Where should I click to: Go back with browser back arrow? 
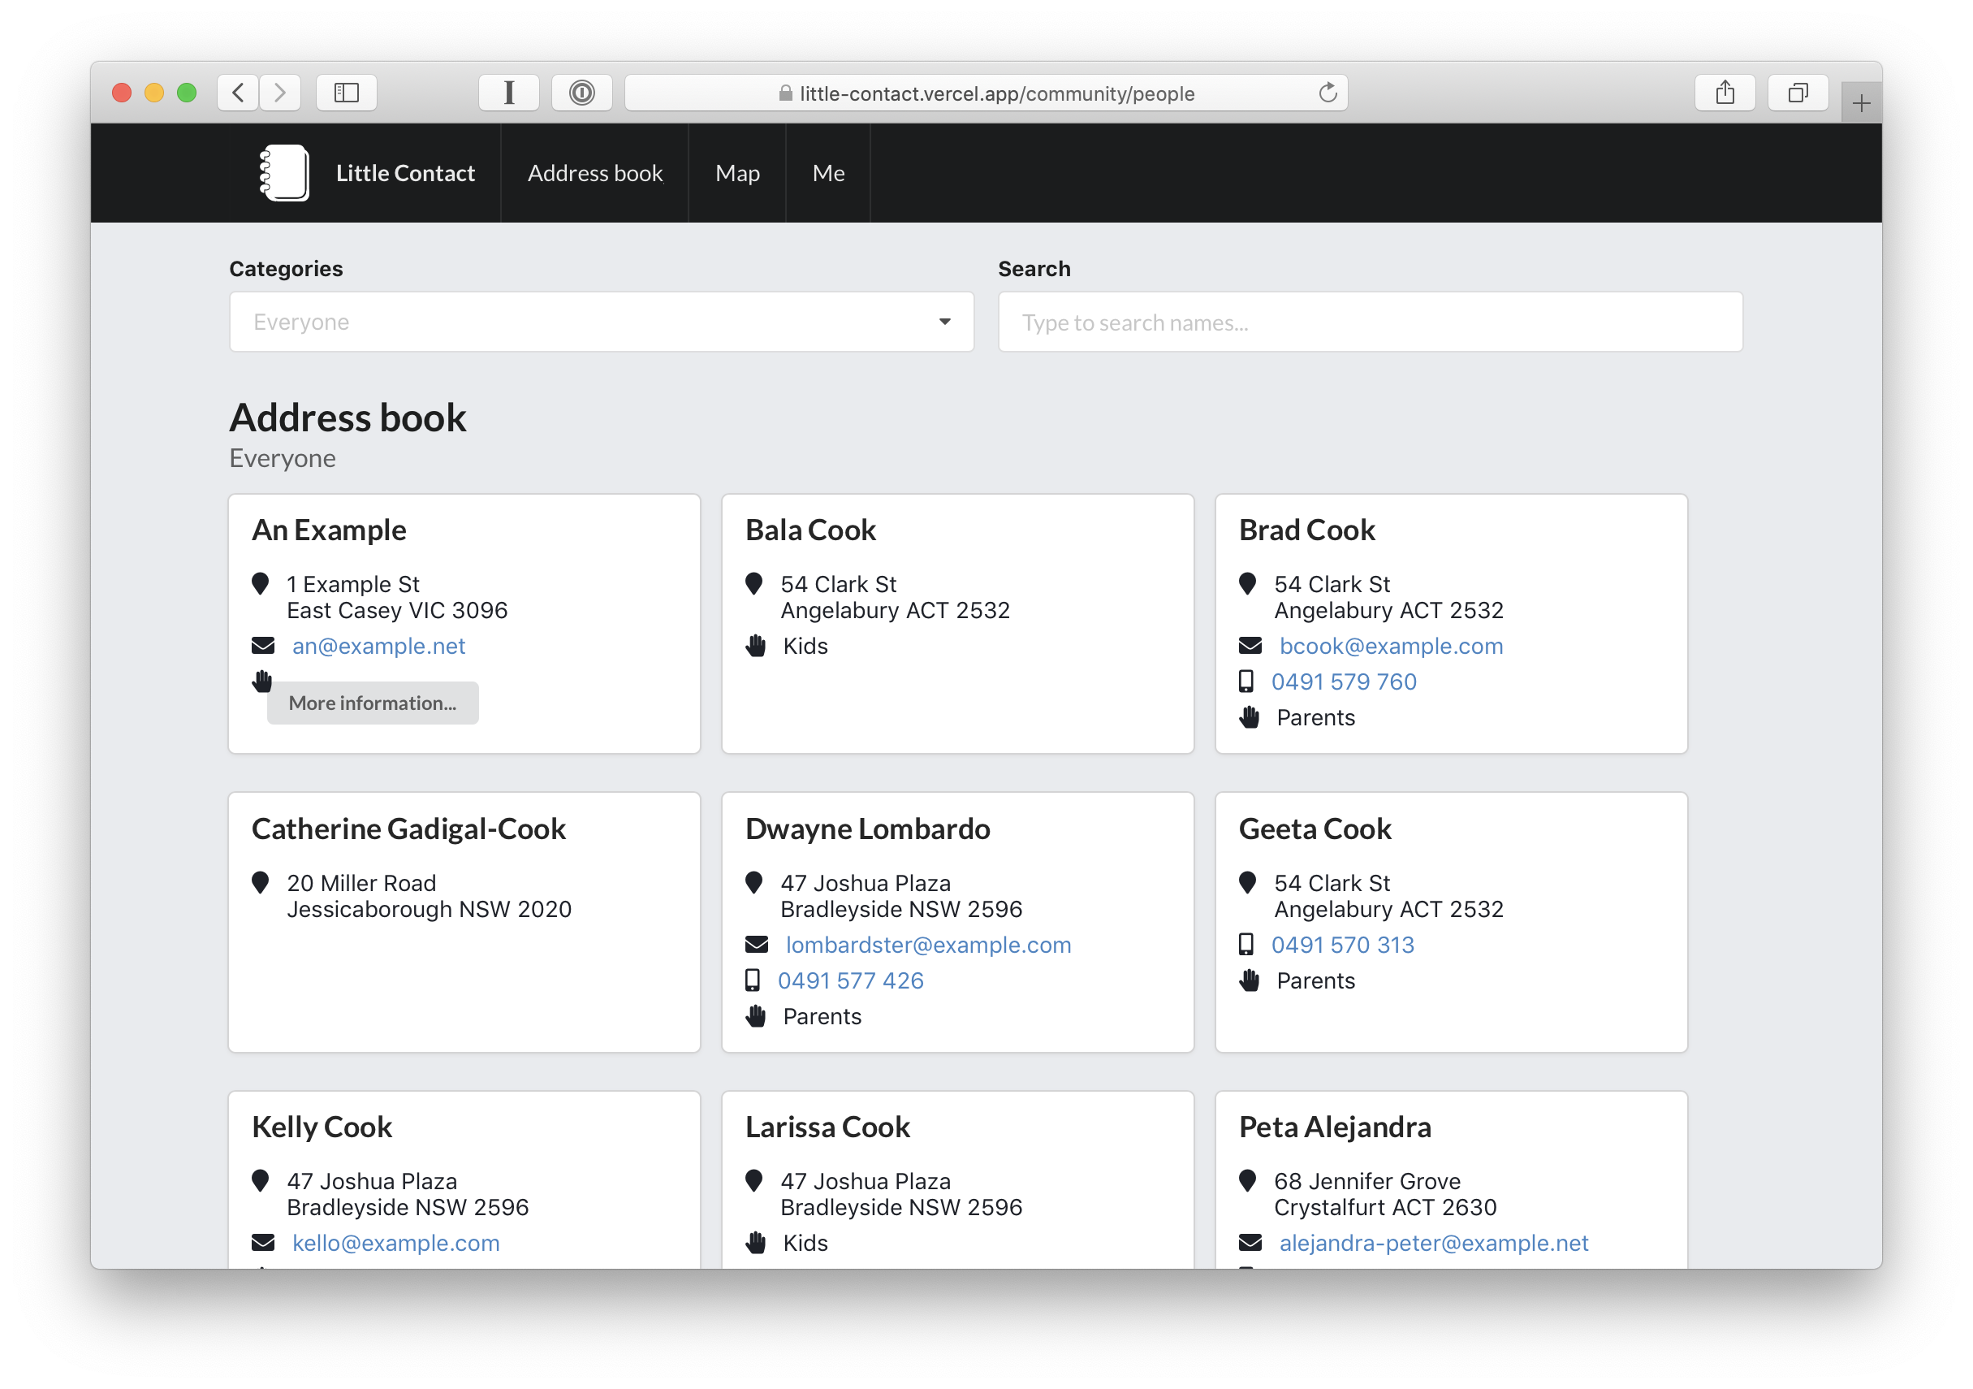(239, 93)
